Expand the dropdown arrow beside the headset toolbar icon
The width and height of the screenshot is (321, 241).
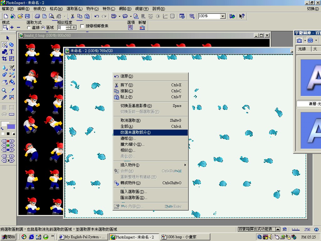[x=131, y=16]
